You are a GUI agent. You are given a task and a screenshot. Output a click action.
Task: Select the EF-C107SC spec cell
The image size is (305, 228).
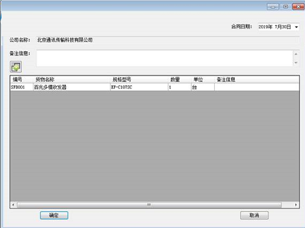coord(139,87)
